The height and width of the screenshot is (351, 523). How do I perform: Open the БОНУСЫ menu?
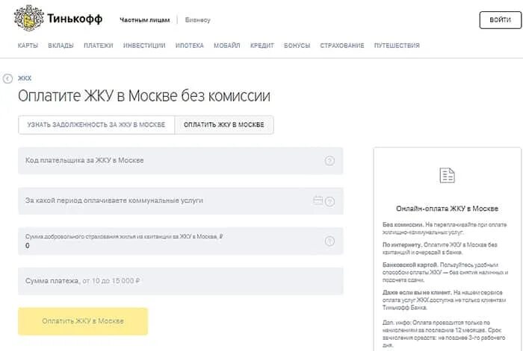point(297,45)
